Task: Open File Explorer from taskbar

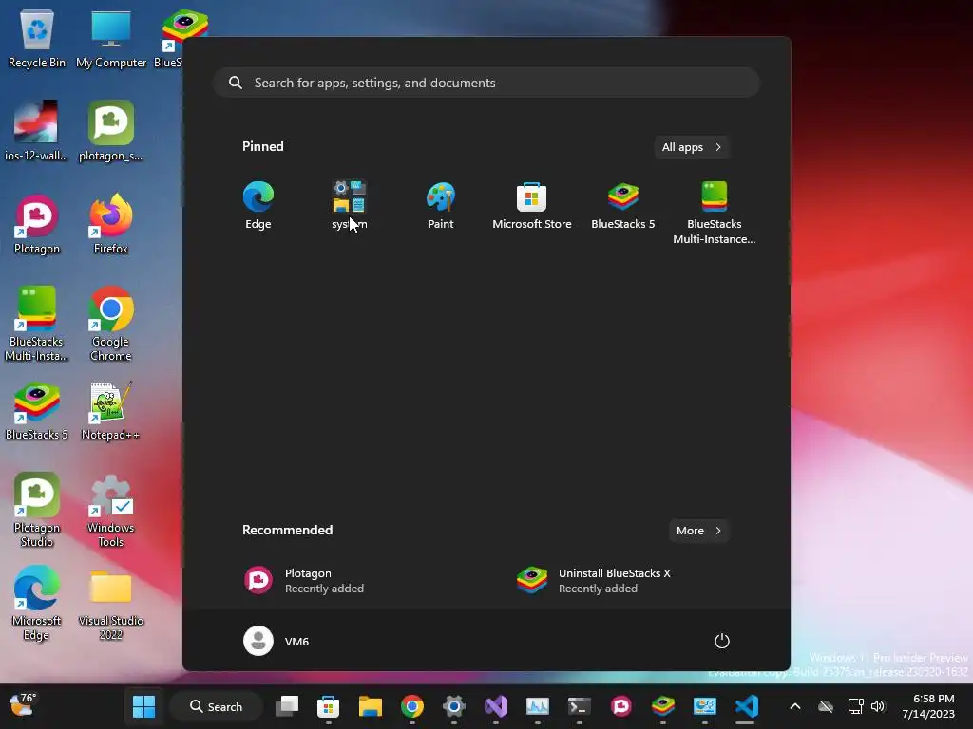Action: click(371, 706)
